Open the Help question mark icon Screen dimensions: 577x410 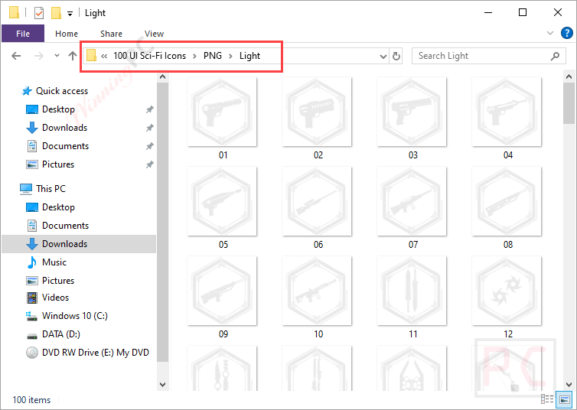tap(567, 34)
